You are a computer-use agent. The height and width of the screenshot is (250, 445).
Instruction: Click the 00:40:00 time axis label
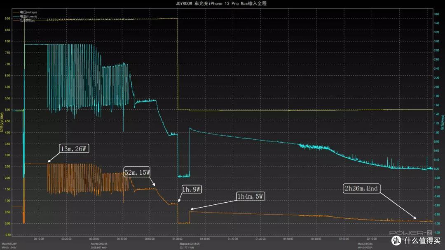(122, 239)
